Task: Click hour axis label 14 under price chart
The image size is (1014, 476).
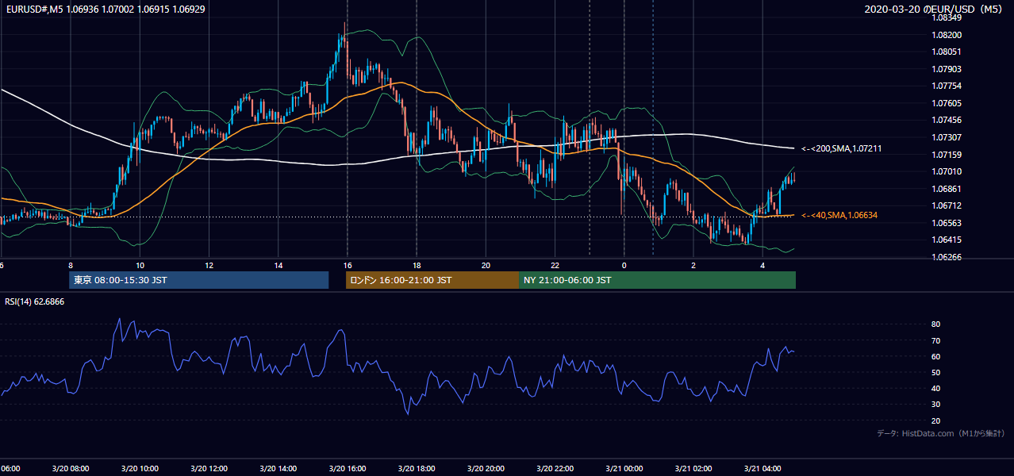Action: click(x=278, y=265)
